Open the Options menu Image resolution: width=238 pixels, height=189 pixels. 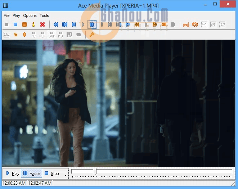pos(30,15)
